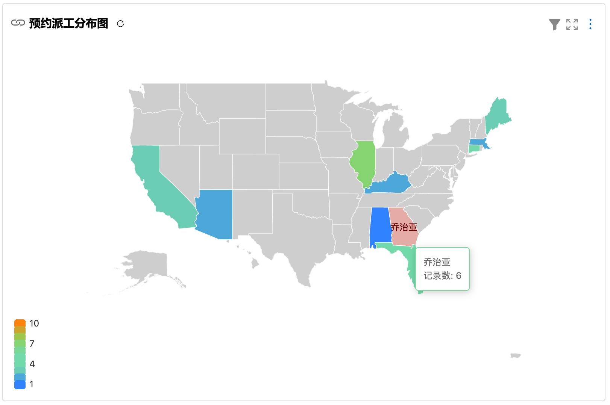
Task: Select the blue legend swatch labeled 1
Action: [20, 384]
